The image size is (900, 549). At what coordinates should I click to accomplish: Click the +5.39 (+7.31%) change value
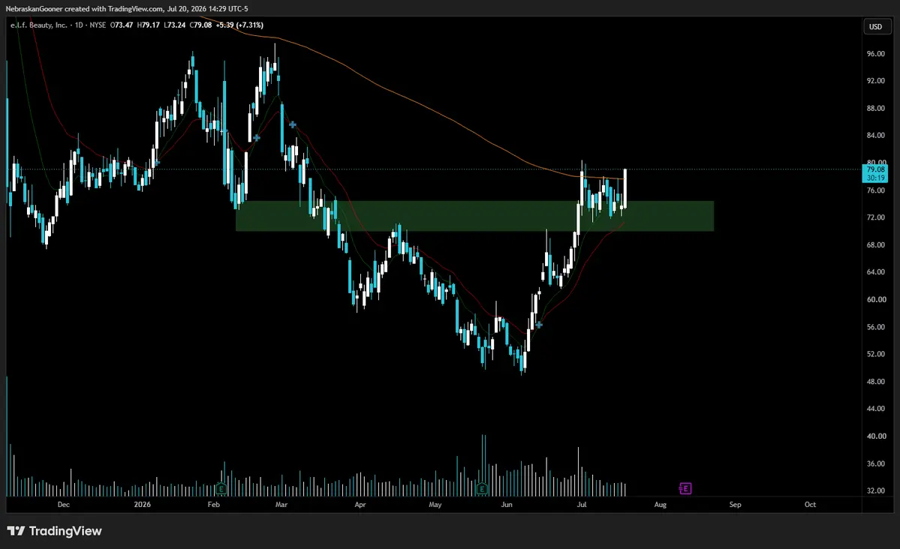pyautogui.click(x=239, y=25)
